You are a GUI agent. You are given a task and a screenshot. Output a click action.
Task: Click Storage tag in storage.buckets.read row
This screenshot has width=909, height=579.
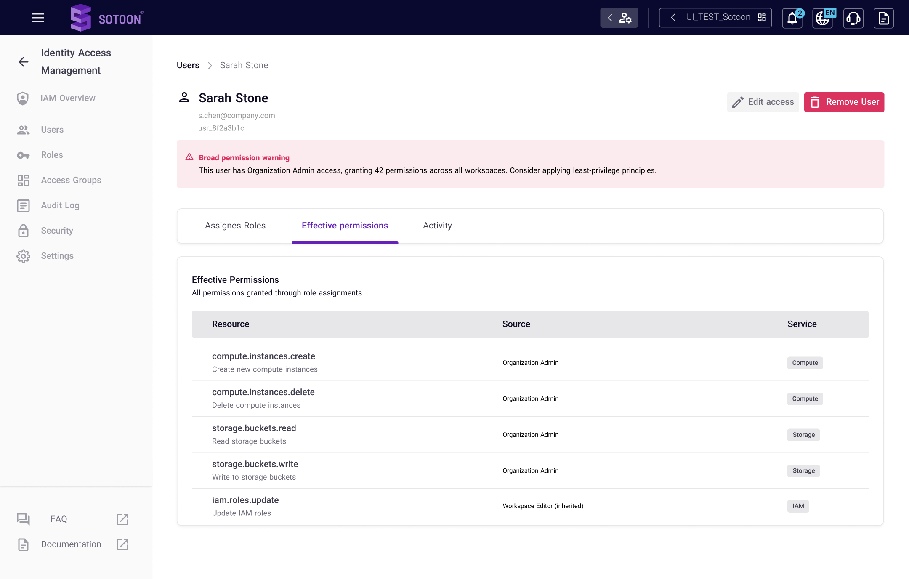[803, 435]
